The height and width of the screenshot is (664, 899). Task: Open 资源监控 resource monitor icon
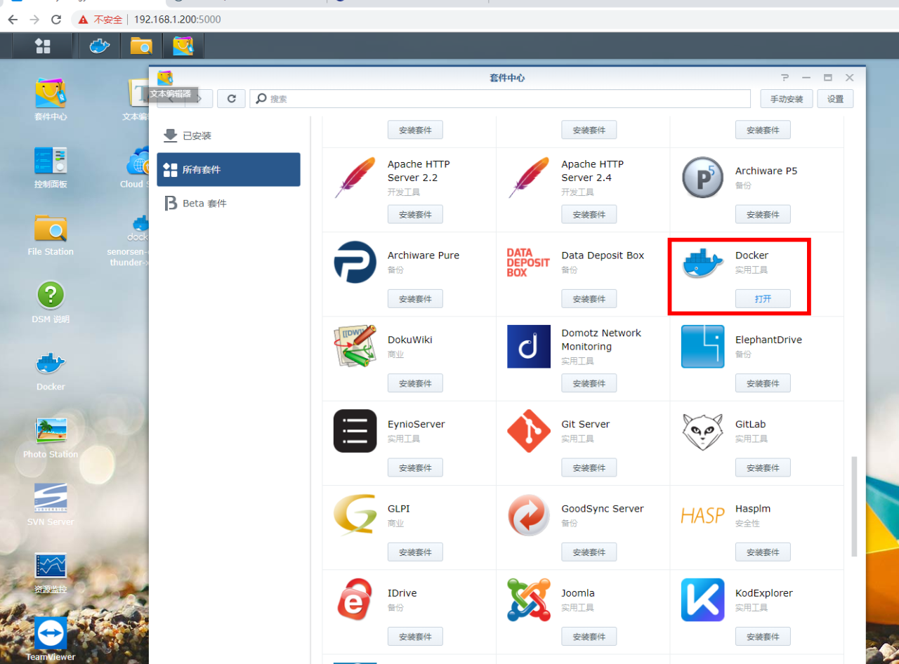(51, 566)
